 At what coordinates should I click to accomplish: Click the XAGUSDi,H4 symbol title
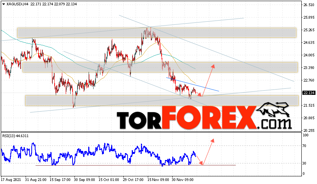[x=17, y=4]
